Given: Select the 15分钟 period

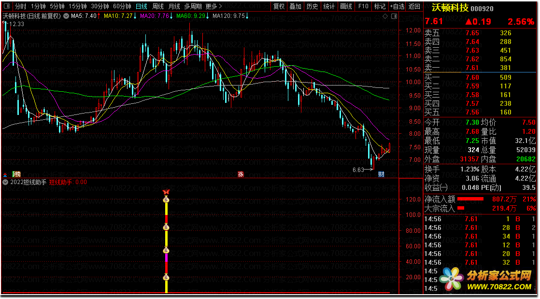Looking at the screenshot, I should click(x=77, y=6).
